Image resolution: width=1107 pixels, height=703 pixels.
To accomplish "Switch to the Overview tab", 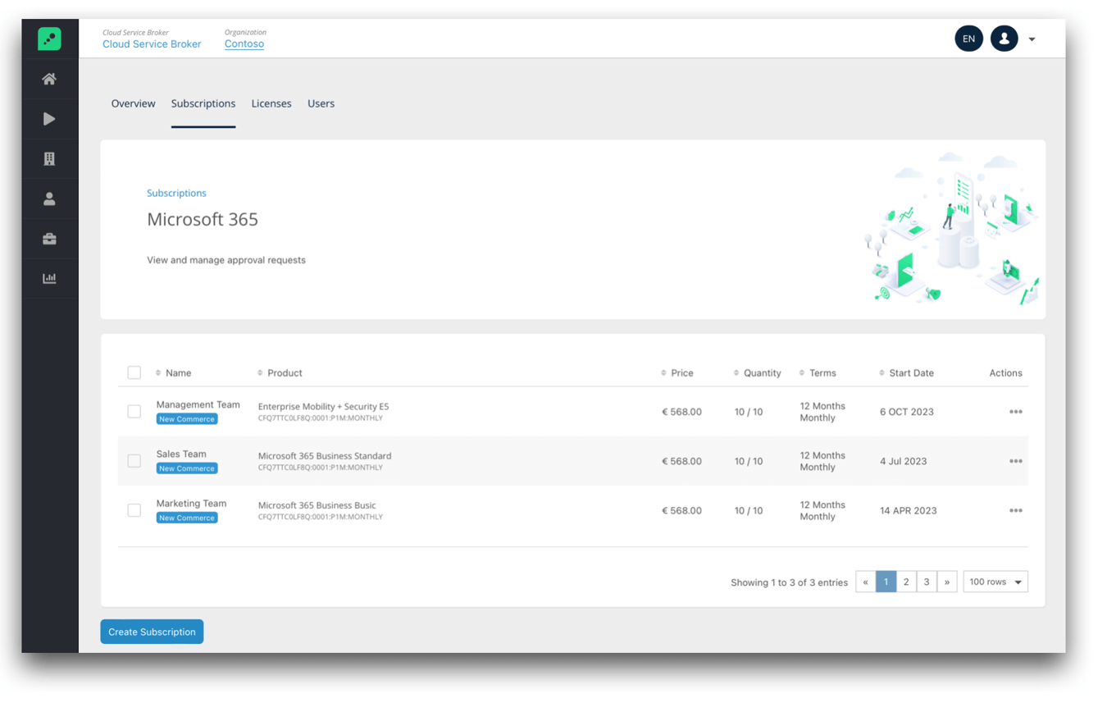I will coord(133,103).
